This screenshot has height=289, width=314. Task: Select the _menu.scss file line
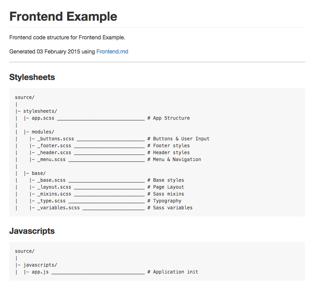(51, 159)
